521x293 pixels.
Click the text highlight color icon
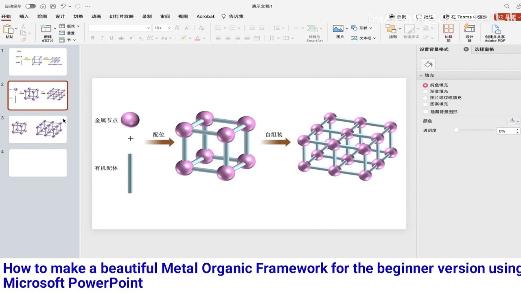click(x=184, y=38)
